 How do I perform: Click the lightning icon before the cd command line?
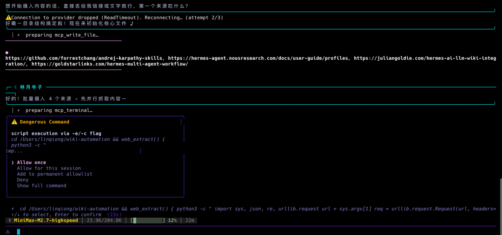13,209
